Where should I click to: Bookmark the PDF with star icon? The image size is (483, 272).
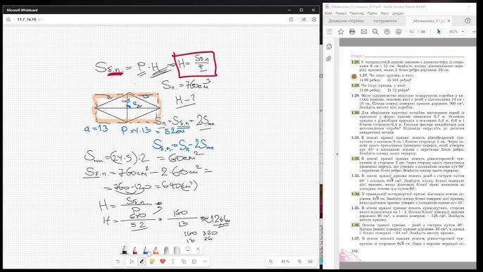[x=341, y=32]
